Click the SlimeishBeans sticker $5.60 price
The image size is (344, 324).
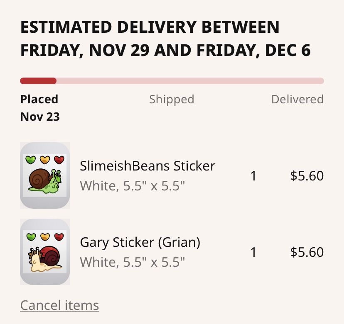(307, 176)
